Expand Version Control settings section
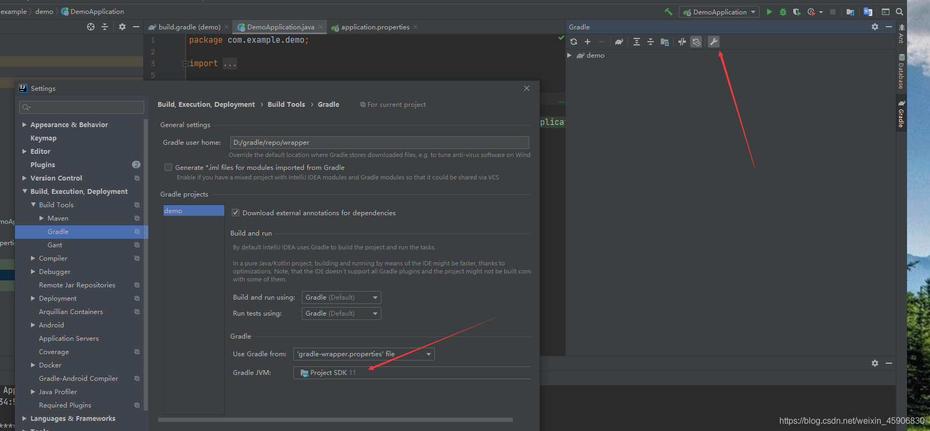Screen dimensions: 930x431 point(25,178)
